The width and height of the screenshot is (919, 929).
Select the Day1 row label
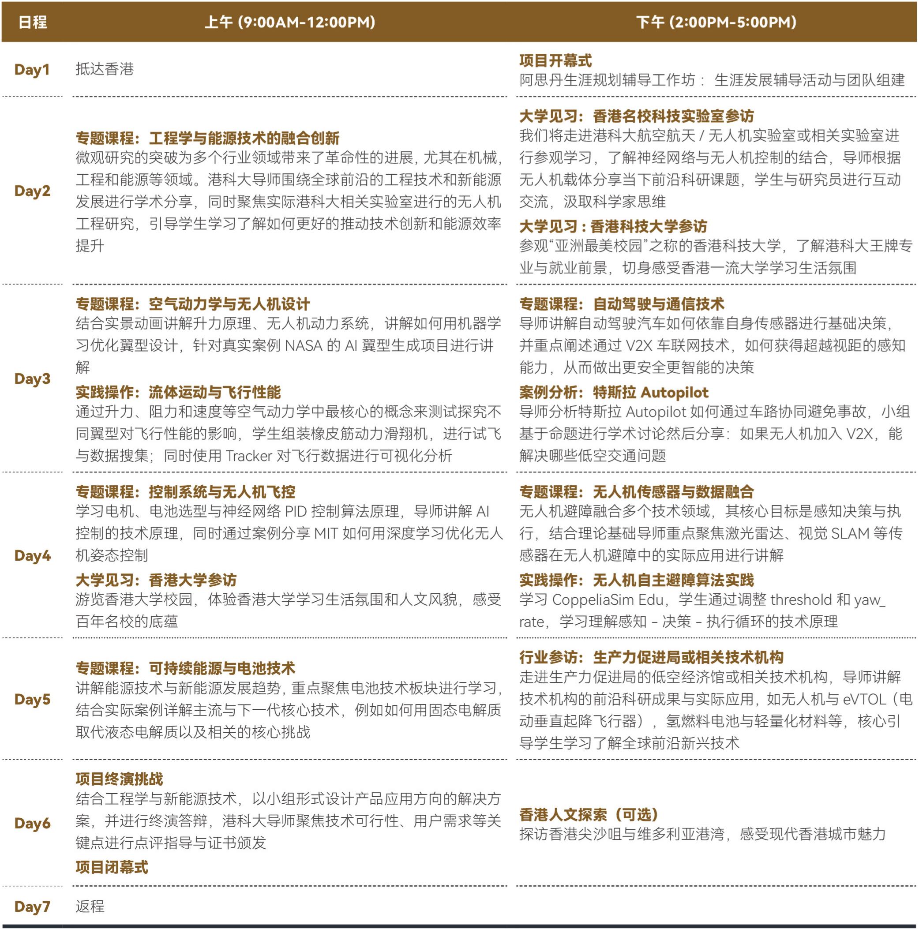[32, 70]
